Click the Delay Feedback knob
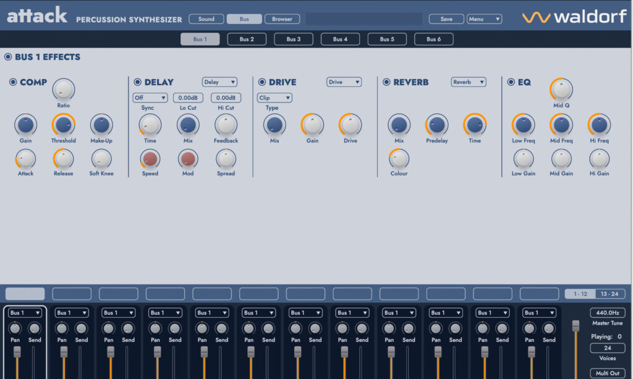633x379 pixels. pyautogui.click(x=226, y=125)
